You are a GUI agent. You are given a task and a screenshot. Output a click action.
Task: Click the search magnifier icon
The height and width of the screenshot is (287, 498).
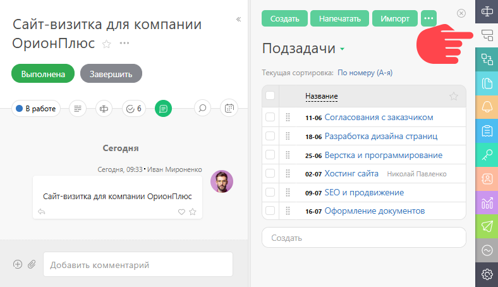(202, 109)
